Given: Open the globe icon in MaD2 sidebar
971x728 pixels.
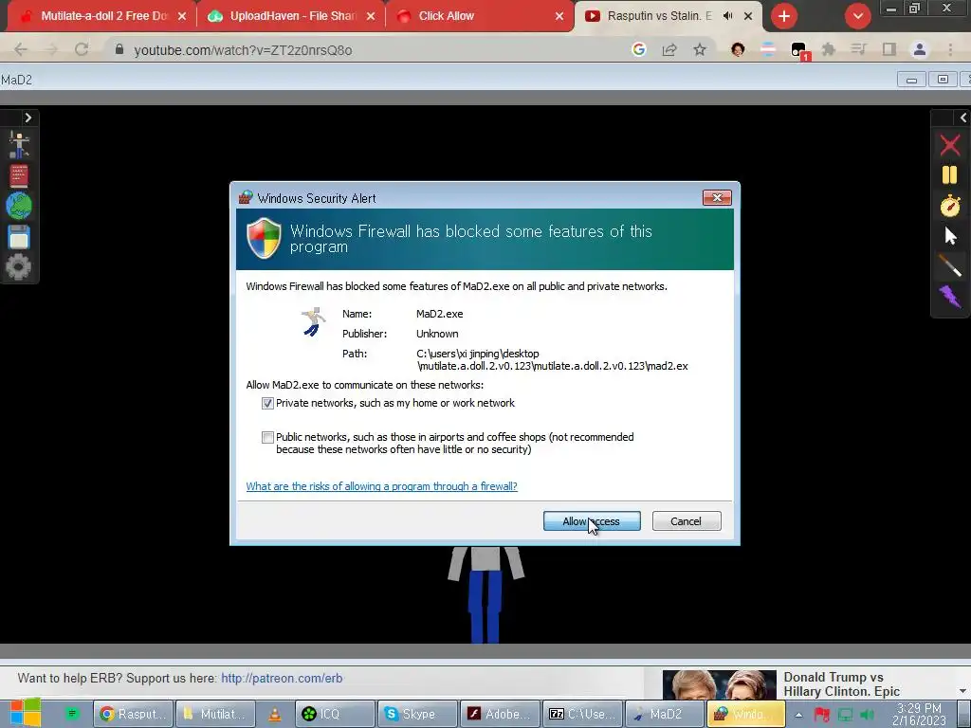Looking at the screenshot, I should (19, 206).
